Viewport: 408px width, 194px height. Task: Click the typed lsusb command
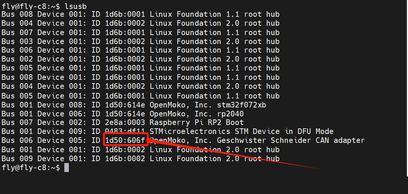point(76,5)
